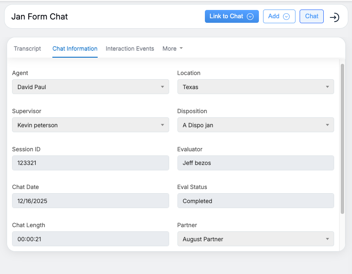Image resolution: width=352 pixels, height=274 pixels.
Task: Open the Partner dropdown showing August Partner
Action: [255, 239]
